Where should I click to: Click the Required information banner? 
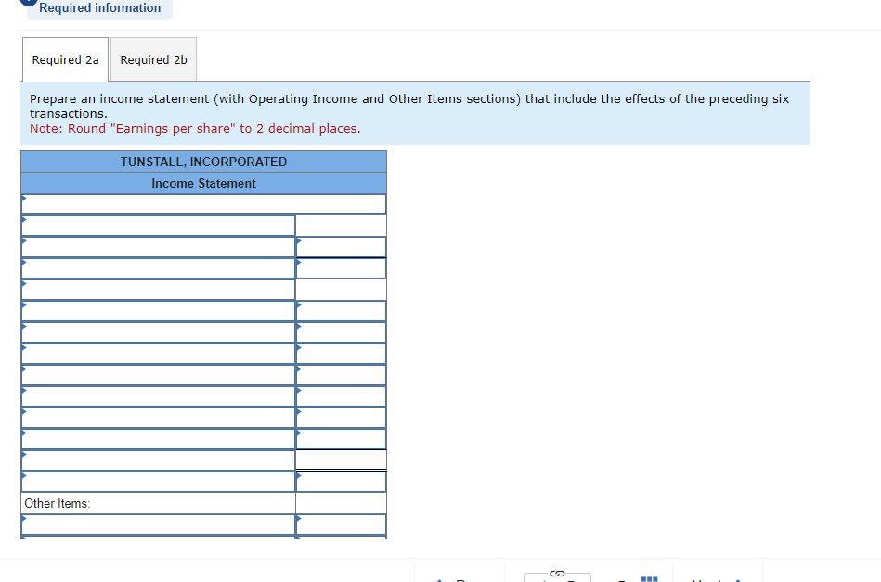pyautogui.click(x=98, y=8)
